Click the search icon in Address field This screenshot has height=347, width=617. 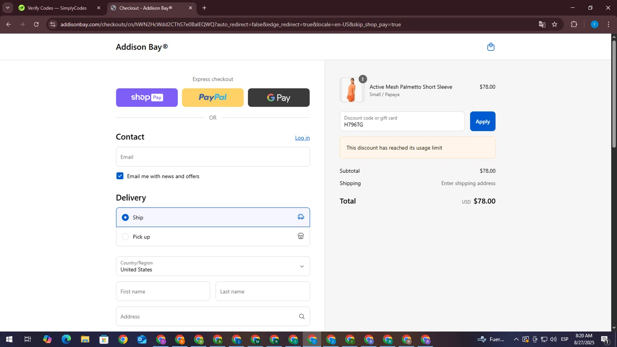[x=302, y=317]
